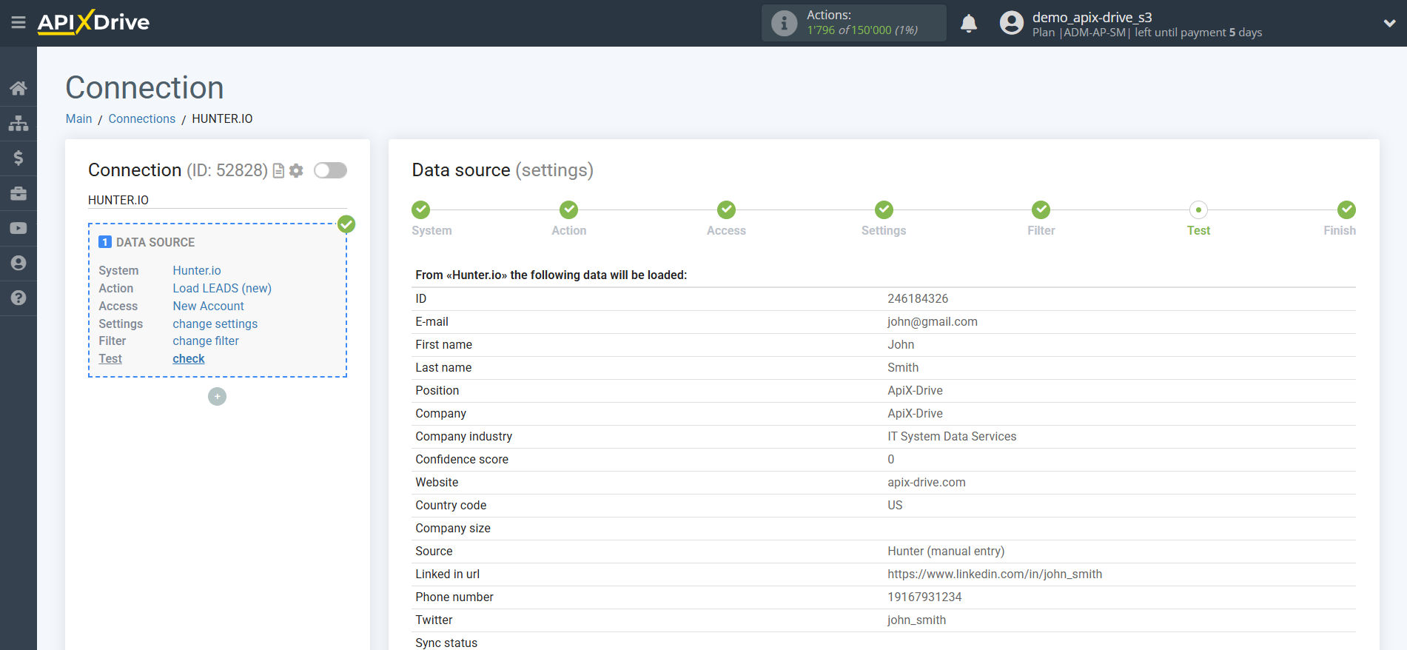Toggle the connection on/off switch
Image resolution: width=1407 pixels, height=650 pixels.
(x=330, y=170)
